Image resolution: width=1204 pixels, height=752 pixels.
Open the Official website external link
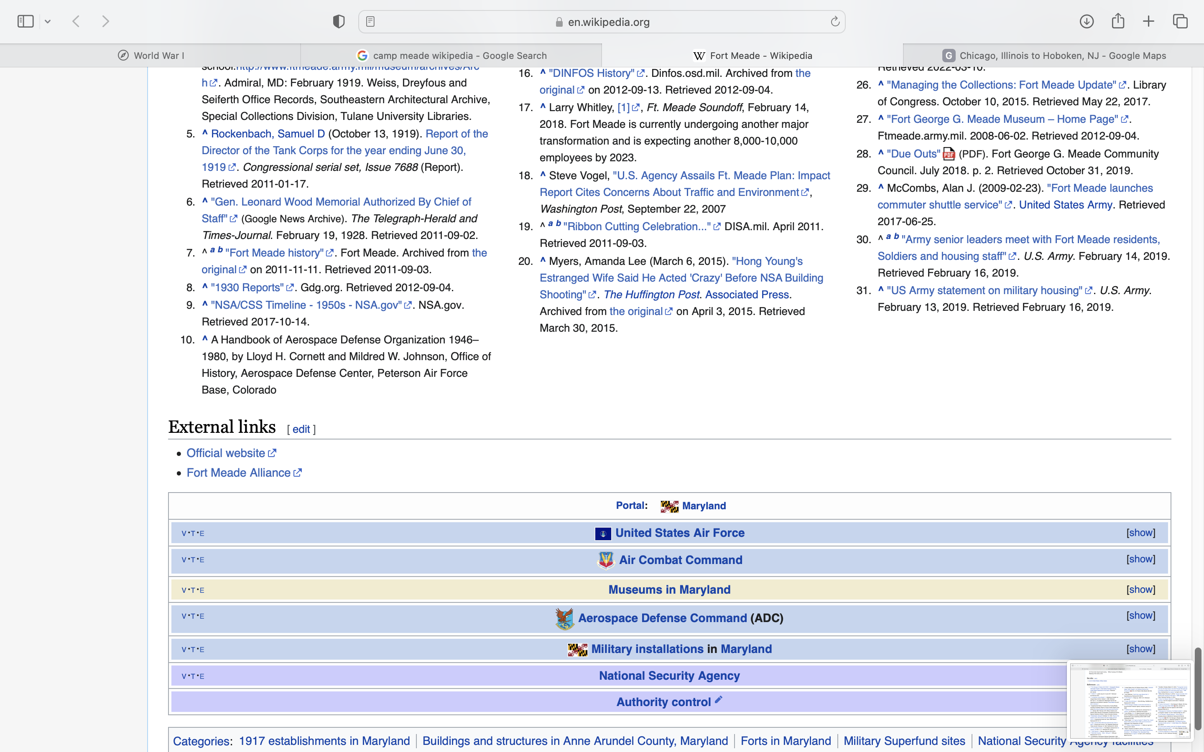[x=226, y=453]
